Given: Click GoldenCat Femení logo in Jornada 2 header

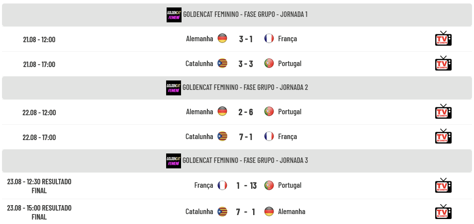Looking at the screenshot, I should coord(174,88).
